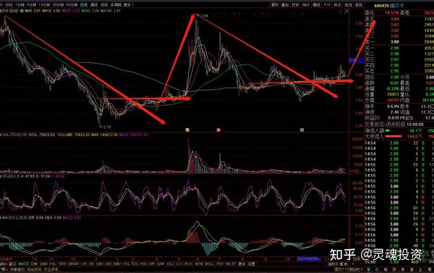This screenshot has height=273, width=434.
Task: Open the second info marker below the candlestick chart
Action: pos(218,130)
